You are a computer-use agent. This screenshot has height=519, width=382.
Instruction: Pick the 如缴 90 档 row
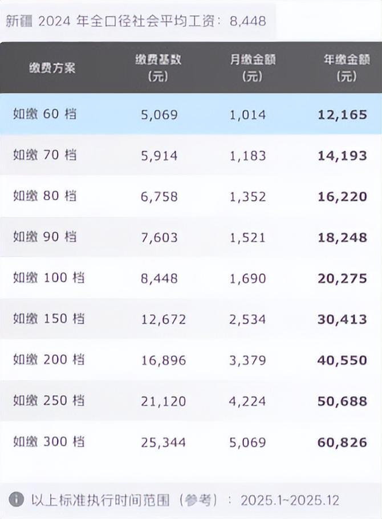[191, 237]
